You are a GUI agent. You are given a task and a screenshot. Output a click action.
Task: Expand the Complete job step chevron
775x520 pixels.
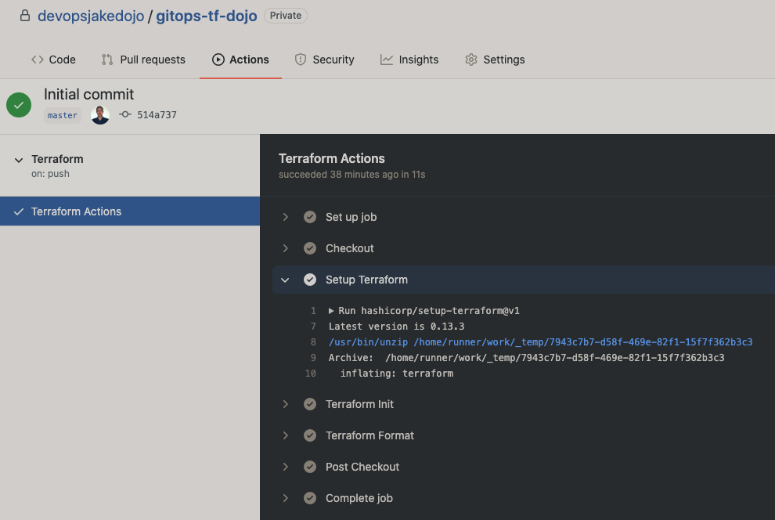click(x=285, y=498)
